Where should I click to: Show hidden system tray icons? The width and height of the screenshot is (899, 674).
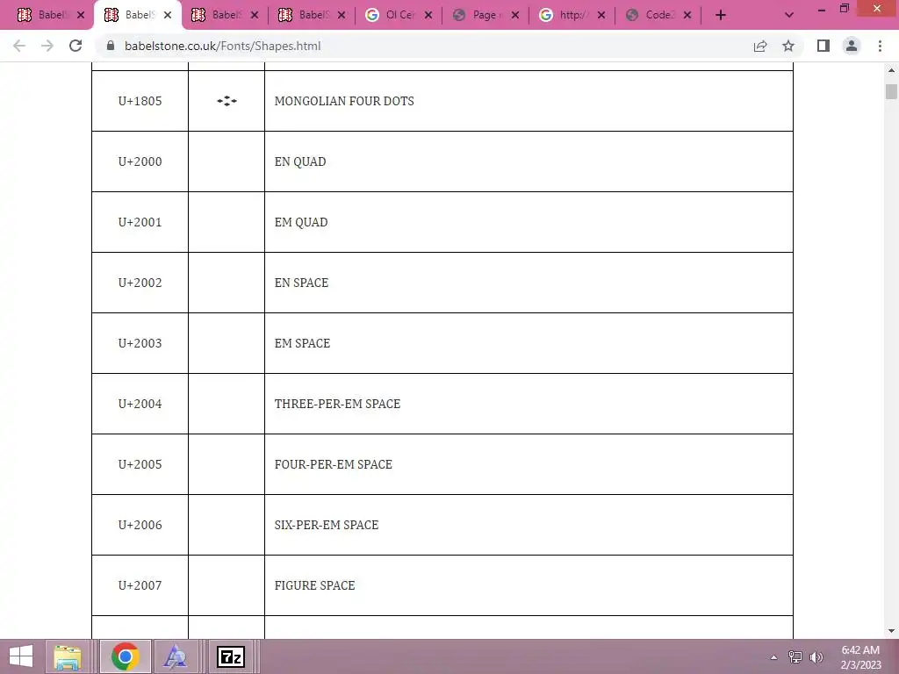coord(773,657)
